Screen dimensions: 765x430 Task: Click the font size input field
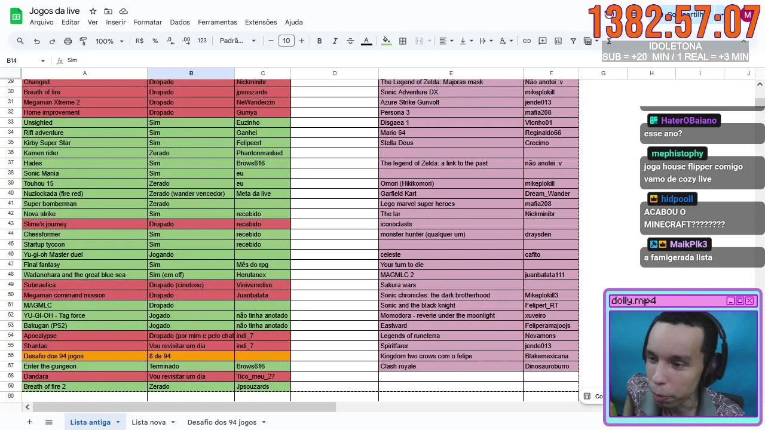tap(286, 41)
